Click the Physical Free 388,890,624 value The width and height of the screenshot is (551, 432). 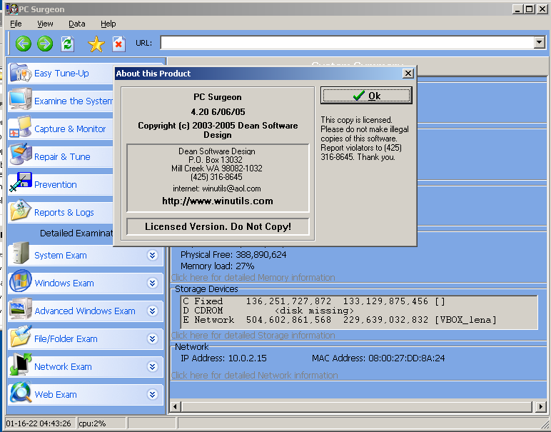pyautogui.click(x=261, y=254)
